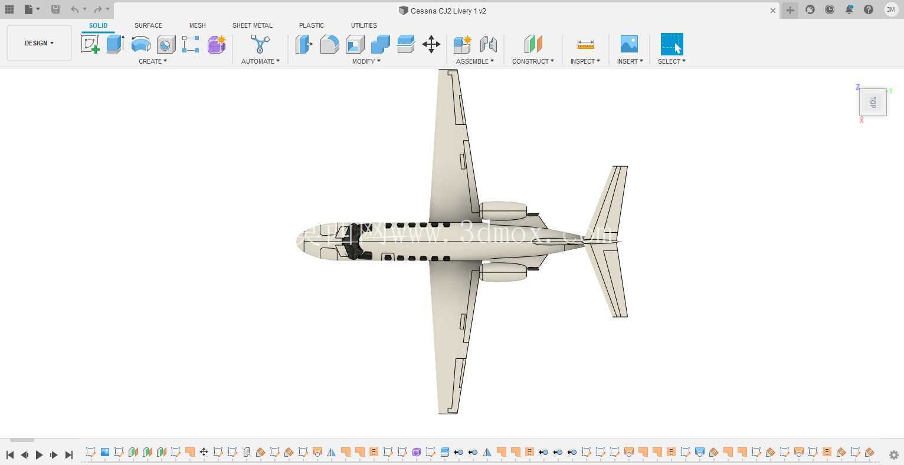
Task: Pick the Shell tool icon
Action: [355, 44]
